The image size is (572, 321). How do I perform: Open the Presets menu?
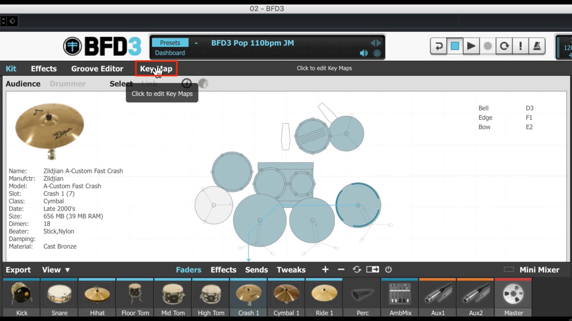tap(170, 43)
